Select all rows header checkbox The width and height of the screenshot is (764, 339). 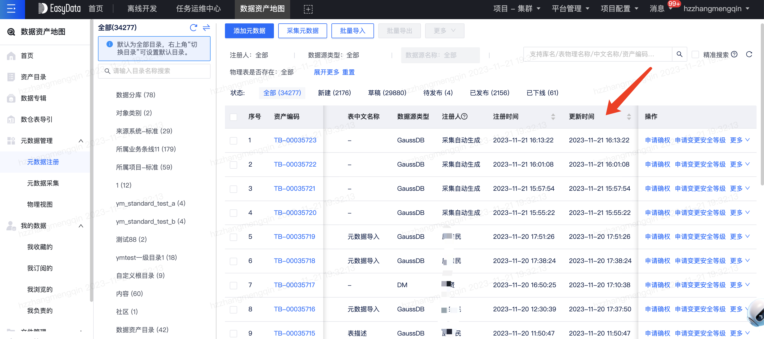pos(233,117)
